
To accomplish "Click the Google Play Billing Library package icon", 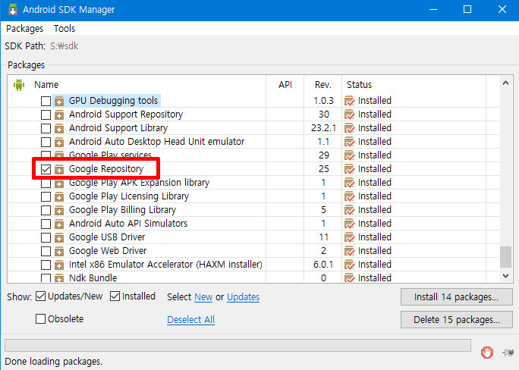I will (x=59, y=210).
